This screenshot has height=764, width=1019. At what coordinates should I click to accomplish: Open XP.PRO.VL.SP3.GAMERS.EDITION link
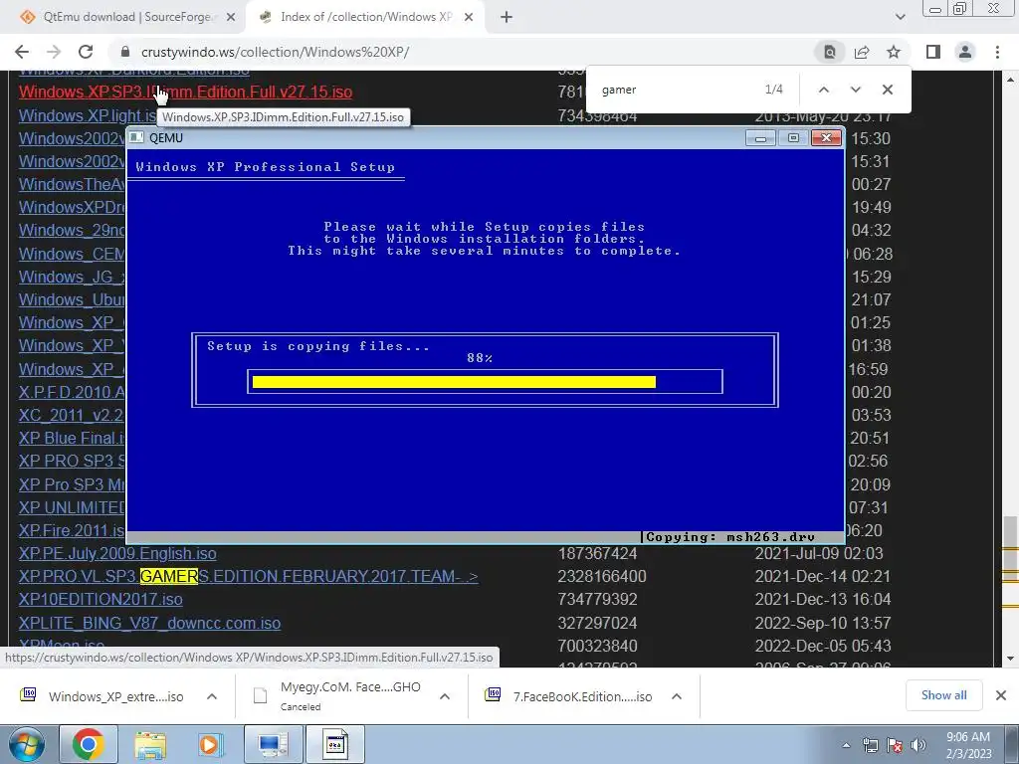point(248,576)
